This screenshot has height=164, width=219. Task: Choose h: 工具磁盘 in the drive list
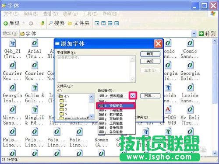click(117, 123)
